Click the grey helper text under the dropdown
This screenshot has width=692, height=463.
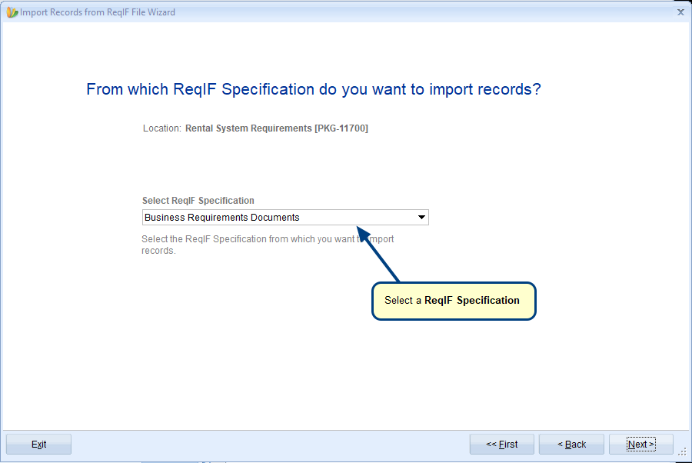tap(268, 245)
